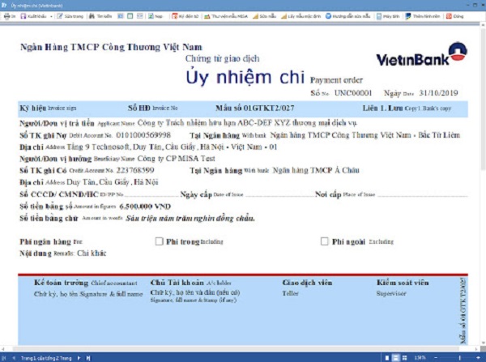Image resolution: width=486 pixels, height=362 pixels.
Task: Click the Sửa trang edit page icon
Action: (59, 16)
